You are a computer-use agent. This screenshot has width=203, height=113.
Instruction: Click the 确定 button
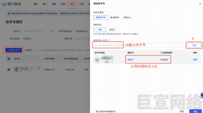tap(195, 111)
